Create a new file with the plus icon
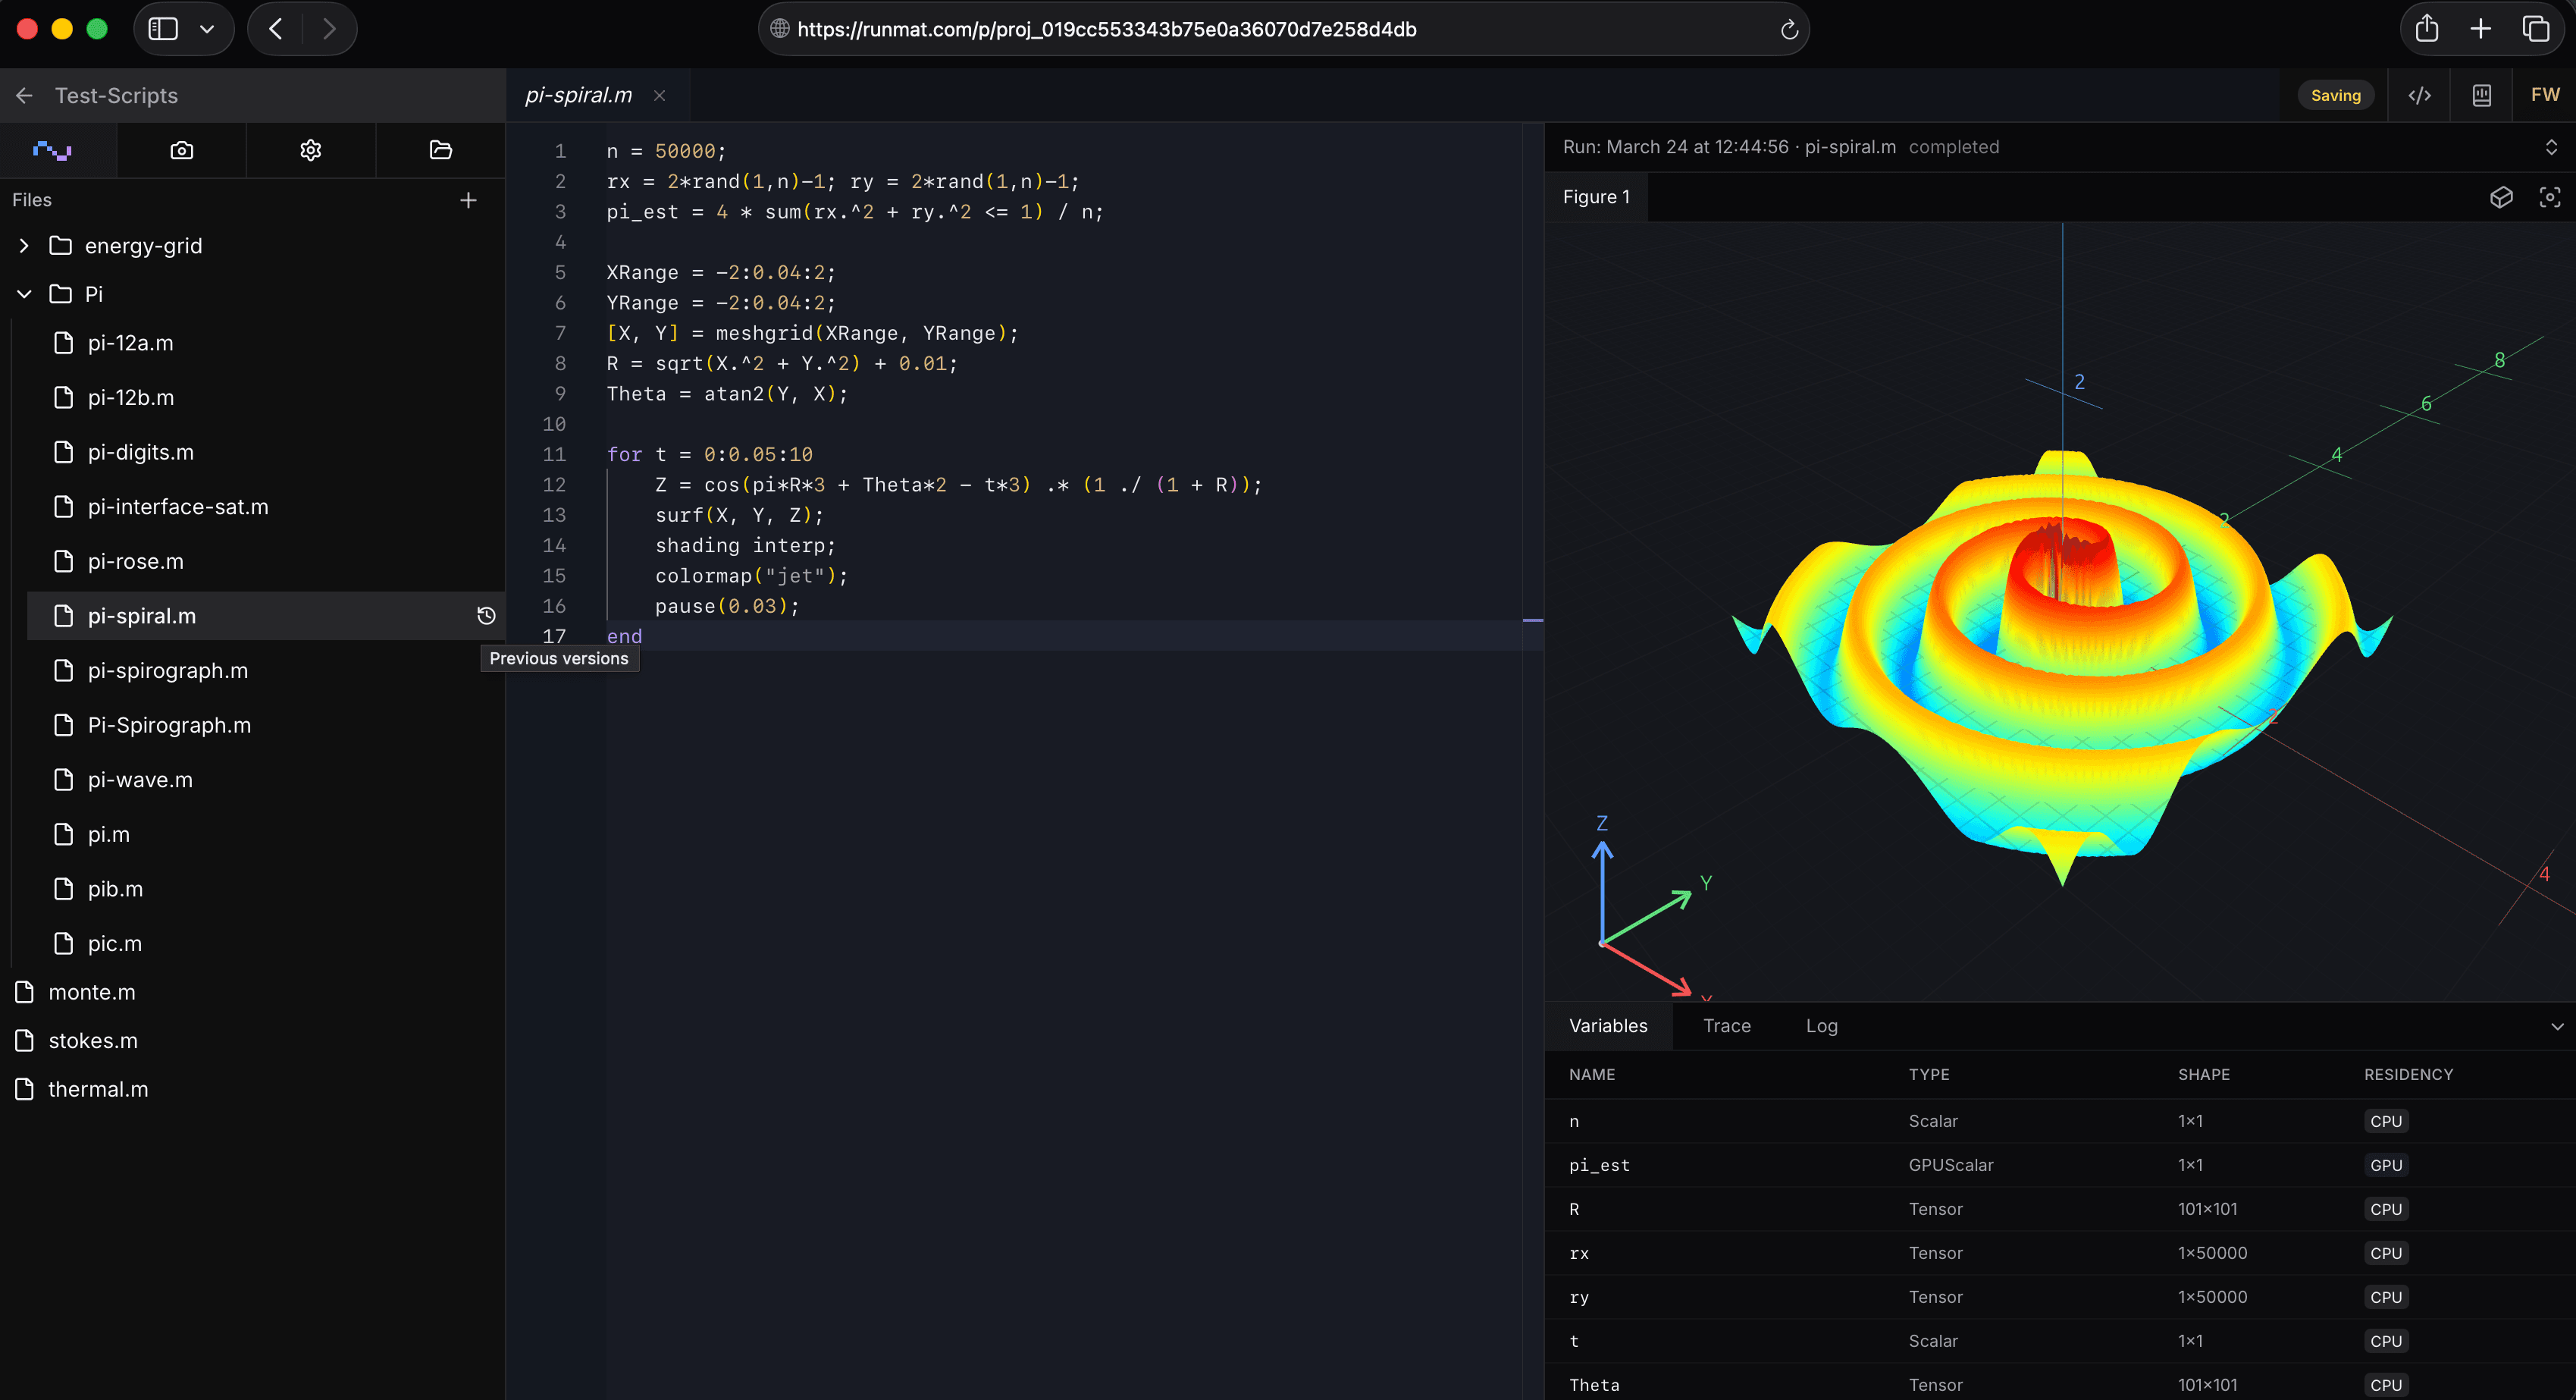 pos(468,199)
